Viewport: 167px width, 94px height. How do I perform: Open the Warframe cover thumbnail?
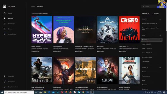tap(107, 30)
